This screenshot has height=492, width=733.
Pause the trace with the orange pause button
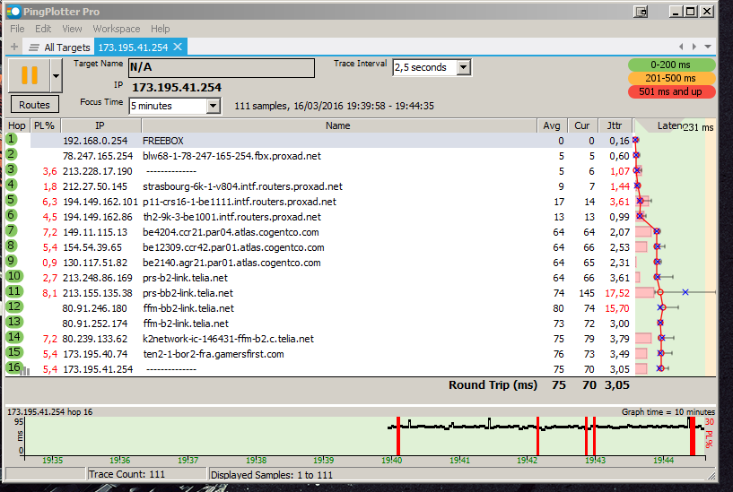point(29,75)
